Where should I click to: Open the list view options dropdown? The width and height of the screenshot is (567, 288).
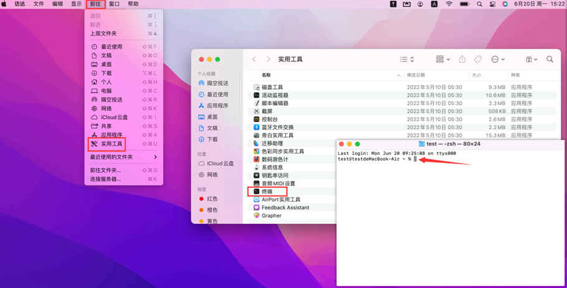point(407,59)
